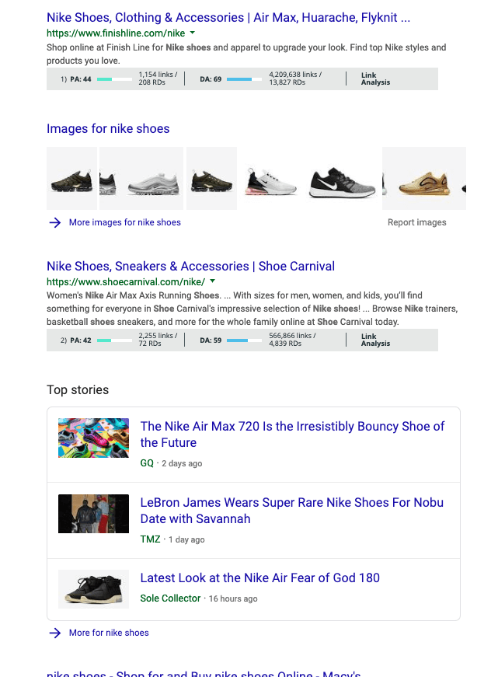Click arrow icon for more stories
The height and width of the screenshot is (677, 498).
coord(55,633)
